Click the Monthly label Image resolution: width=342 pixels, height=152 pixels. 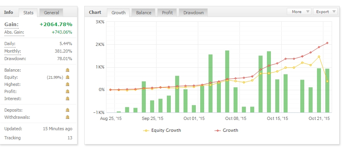coord(13,51)
